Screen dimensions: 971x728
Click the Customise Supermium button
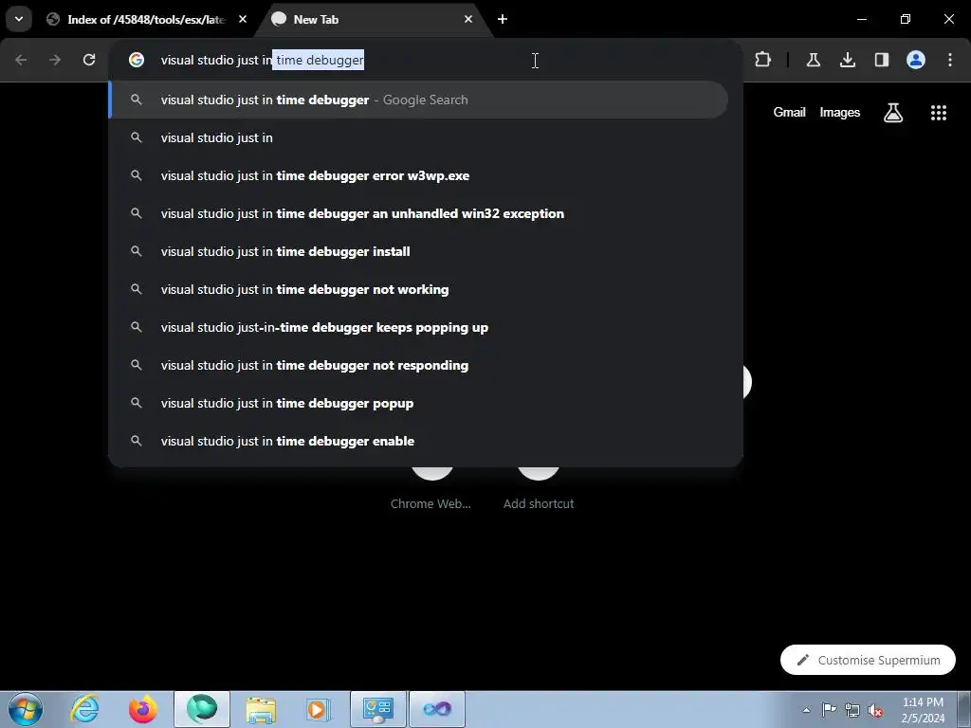[868, 660]
